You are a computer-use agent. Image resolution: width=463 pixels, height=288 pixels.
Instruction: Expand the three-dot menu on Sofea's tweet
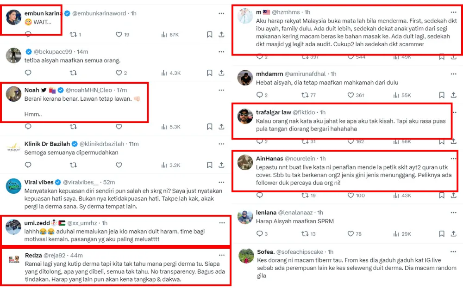pyautogui.click(x=453, y=252)
